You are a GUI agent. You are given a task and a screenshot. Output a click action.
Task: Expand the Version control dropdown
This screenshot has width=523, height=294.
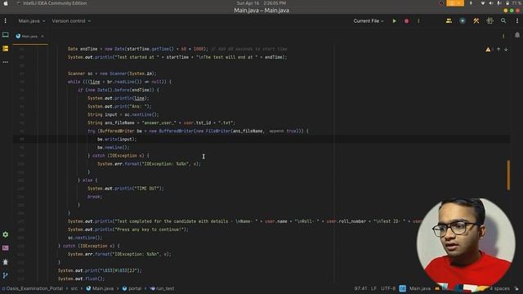tap(71, 21)
